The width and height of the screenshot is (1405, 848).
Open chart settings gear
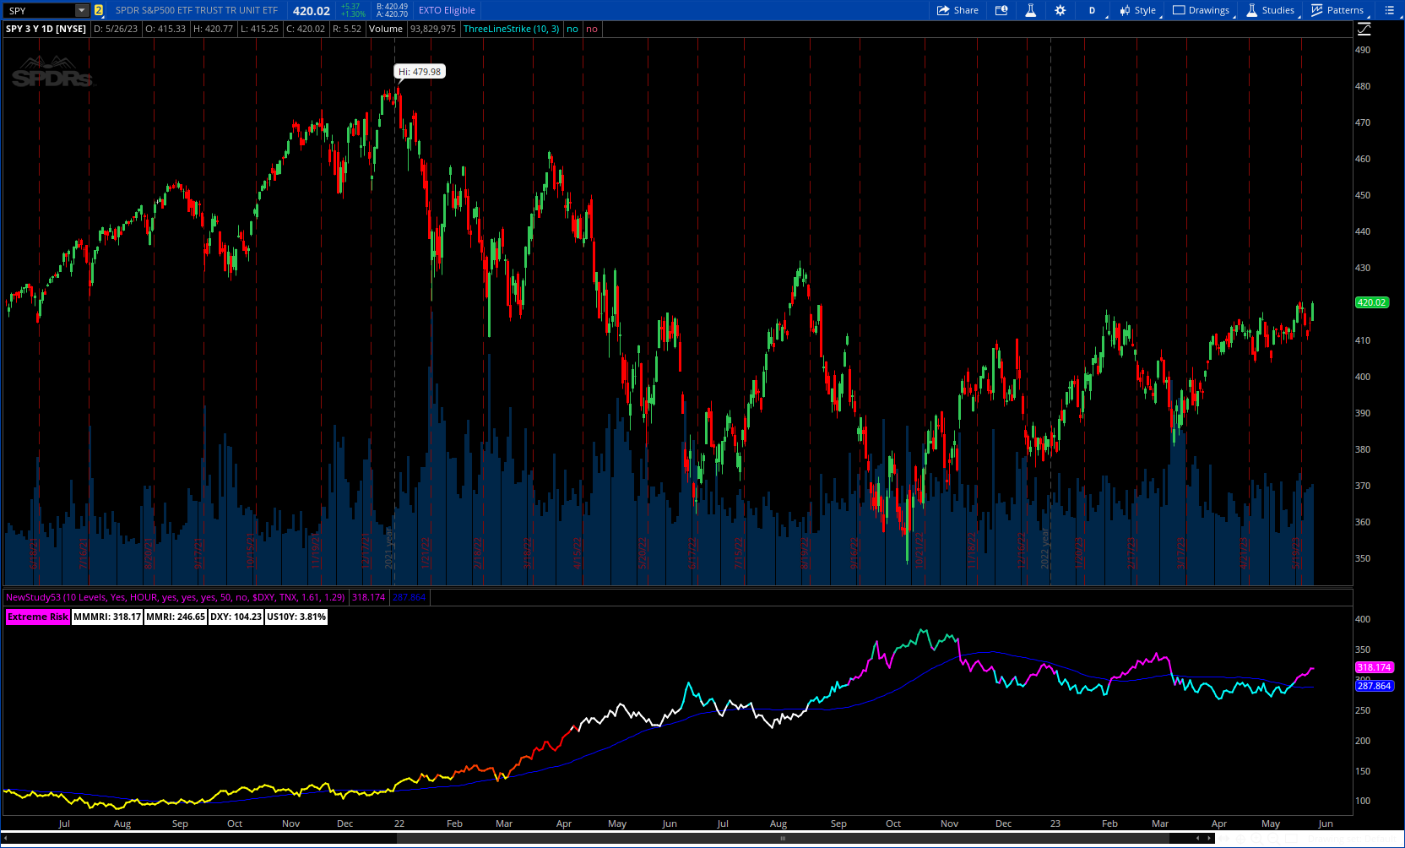click(x=1060, y=10)
